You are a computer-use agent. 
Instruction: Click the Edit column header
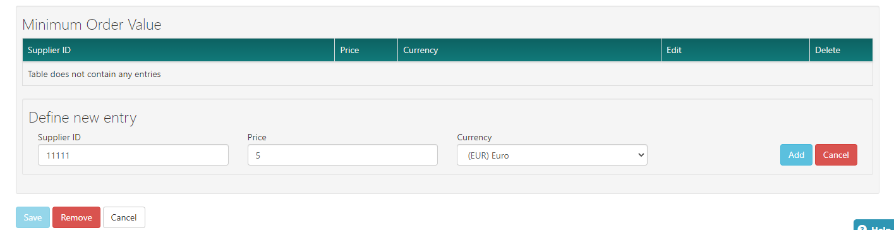pos(735,50)
